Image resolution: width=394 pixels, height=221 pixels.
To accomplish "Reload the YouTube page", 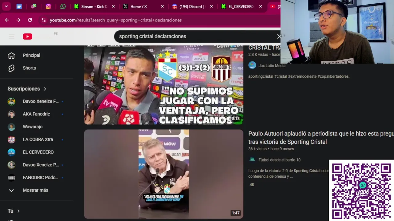I will point(30,20).
